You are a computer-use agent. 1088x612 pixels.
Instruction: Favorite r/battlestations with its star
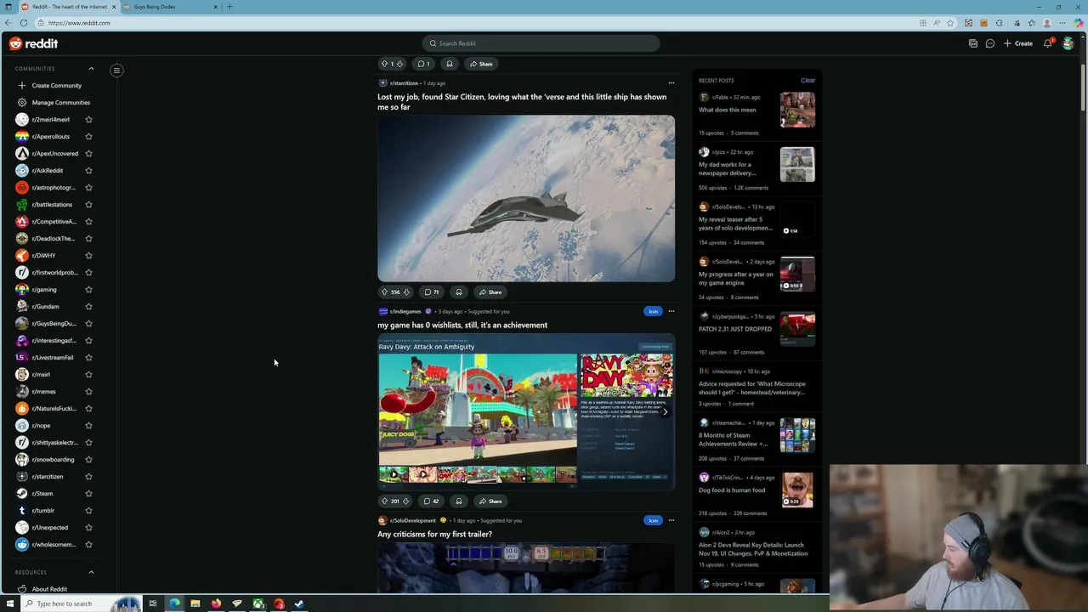coord(88,204)
